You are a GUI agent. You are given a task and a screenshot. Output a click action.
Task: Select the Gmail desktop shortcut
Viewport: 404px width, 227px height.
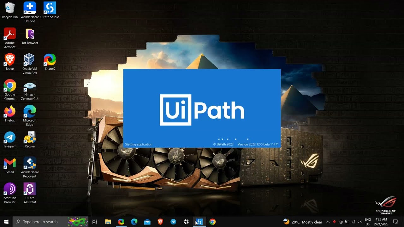click(10, 165)
